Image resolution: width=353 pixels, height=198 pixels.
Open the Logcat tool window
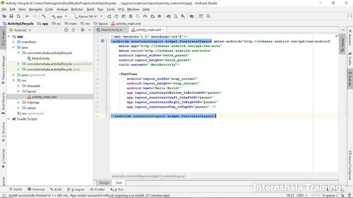(x=76, y=189)
